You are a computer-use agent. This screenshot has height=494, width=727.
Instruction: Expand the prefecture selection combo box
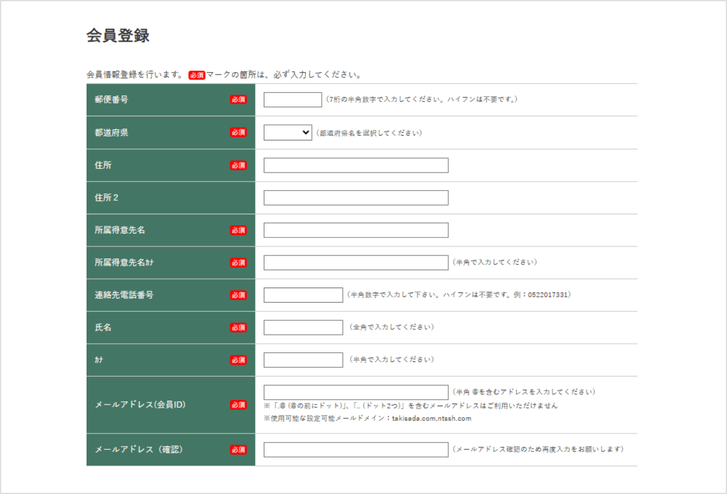tap(287, 132)
